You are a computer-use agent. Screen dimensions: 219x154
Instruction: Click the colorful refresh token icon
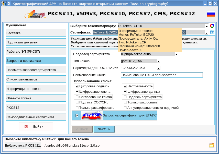(212, 26)
